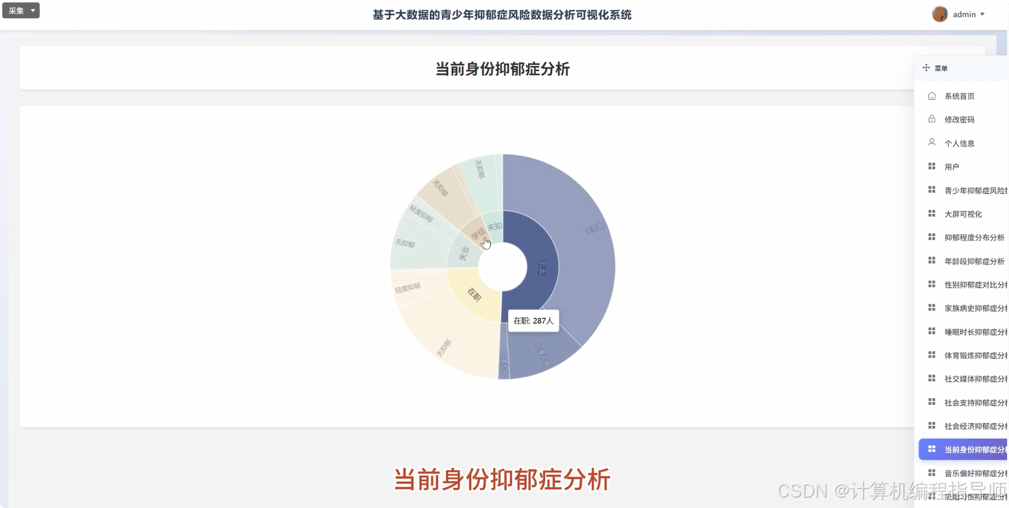Image resolution: width=1009 pixels, height=508 pixels.
Task: Click the 学生 inner ring segment
Action: coord(542,267)
